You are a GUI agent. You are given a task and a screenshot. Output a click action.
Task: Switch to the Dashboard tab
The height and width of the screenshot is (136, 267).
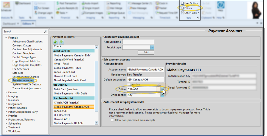9,24
